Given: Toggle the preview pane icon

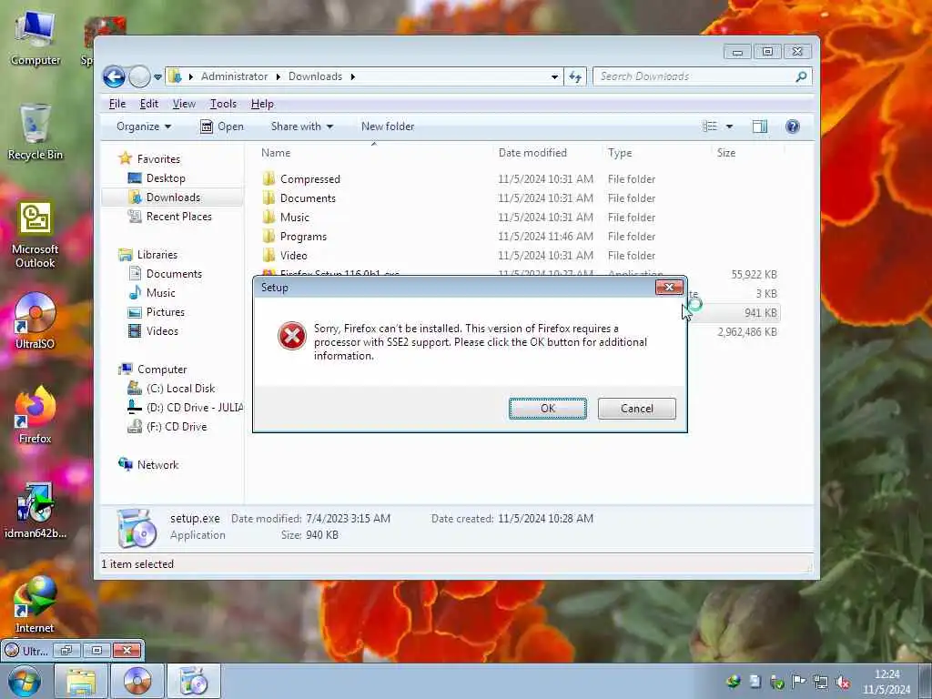Looking at the screenshot, I should [760, 127].
